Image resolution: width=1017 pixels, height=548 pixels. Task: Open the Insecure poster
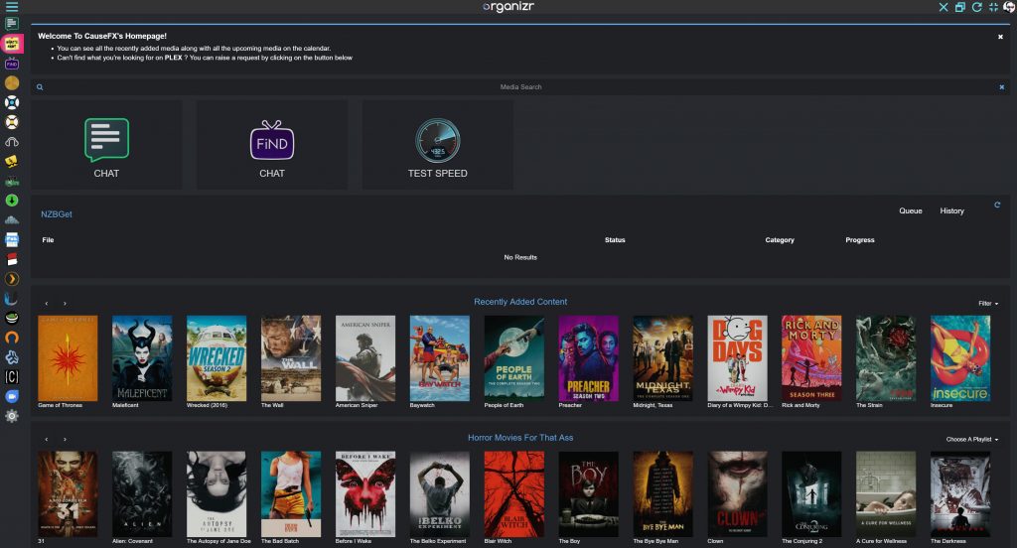coord(960,358)
